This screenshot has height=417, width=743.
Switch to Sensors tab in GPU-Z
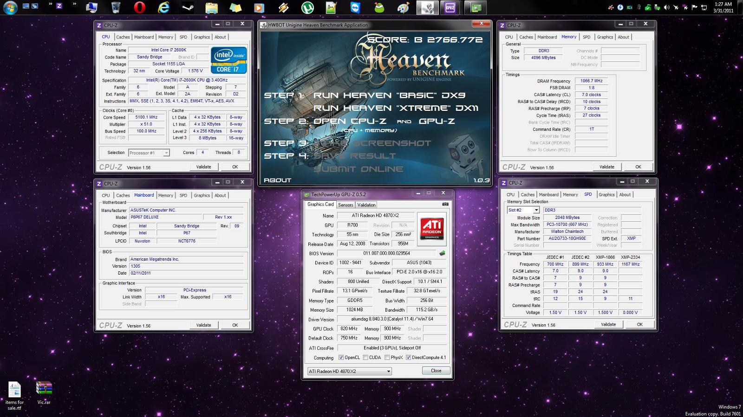345,205
